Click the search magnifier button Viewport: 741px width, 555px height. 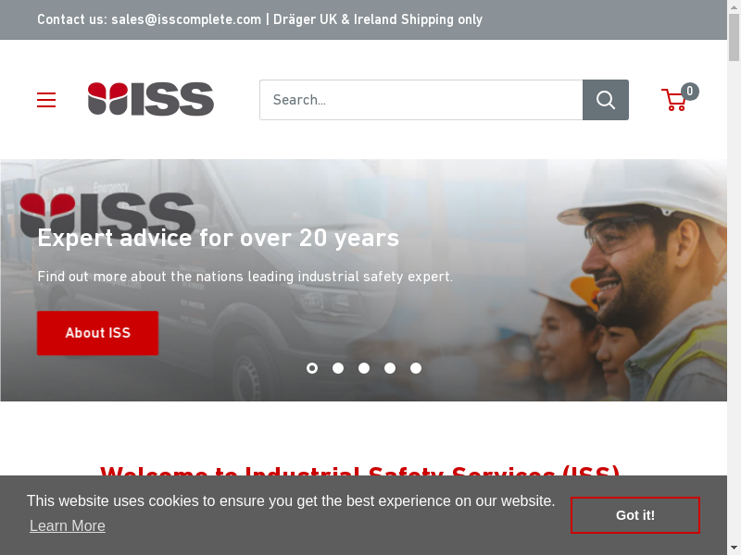pos(606,100)
